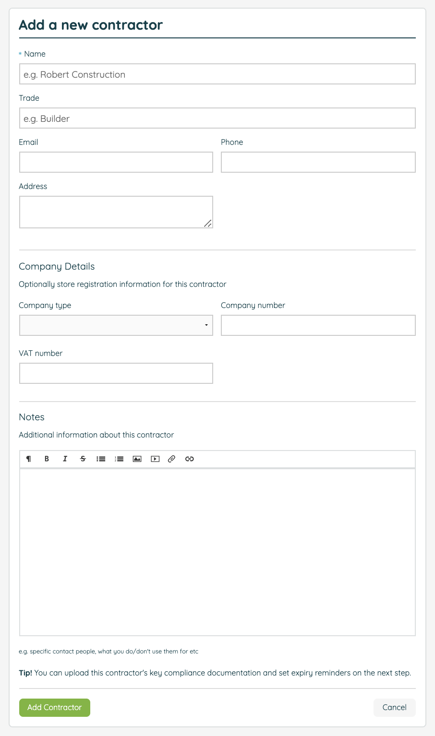
Task: Click the Company number field
Action: click(318, 325)
